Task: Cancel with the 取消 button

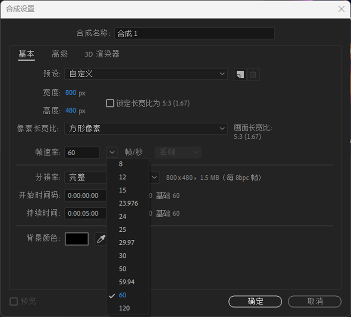Action: click(x=315, y=301)
